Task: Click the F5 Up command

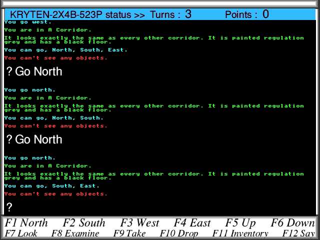Action: coord(240,223)
